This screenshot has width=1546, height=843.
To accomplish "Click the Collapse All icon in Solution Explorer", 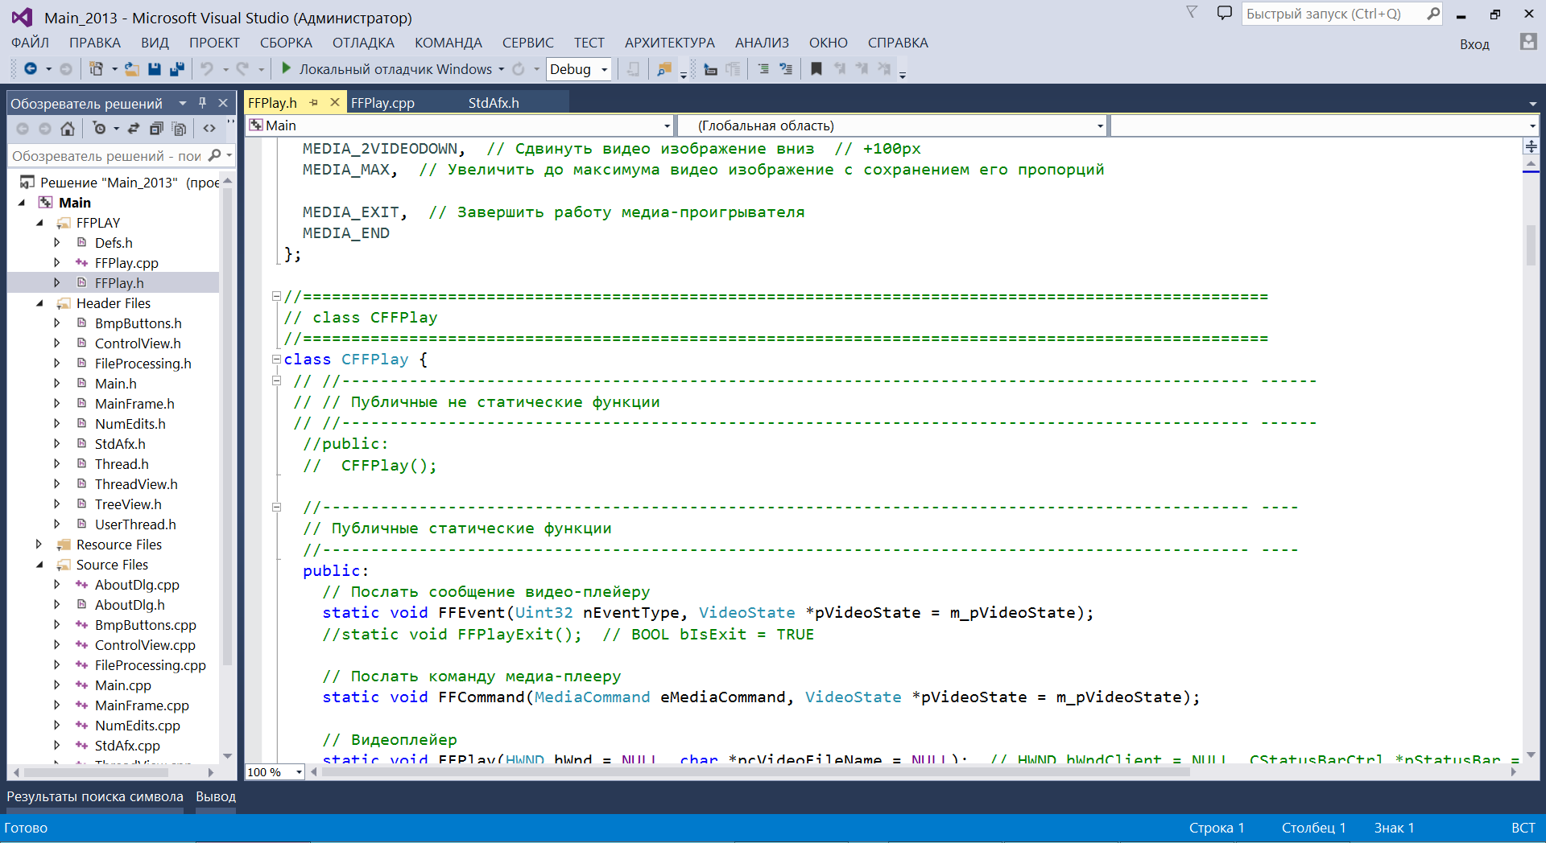I will click(156, 129).
